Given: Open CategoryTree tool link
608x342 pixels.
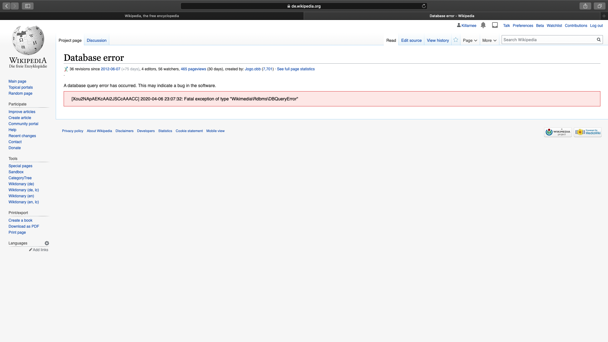Looking at the screenshot, I should pyautogui.click(x=20, y=178).
